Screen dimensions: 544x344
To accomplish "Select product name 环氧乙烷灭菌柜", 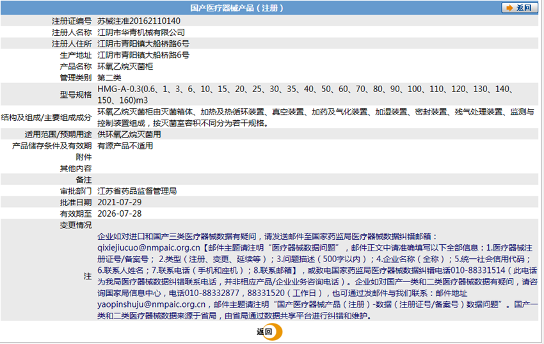I will coord(125,66).
